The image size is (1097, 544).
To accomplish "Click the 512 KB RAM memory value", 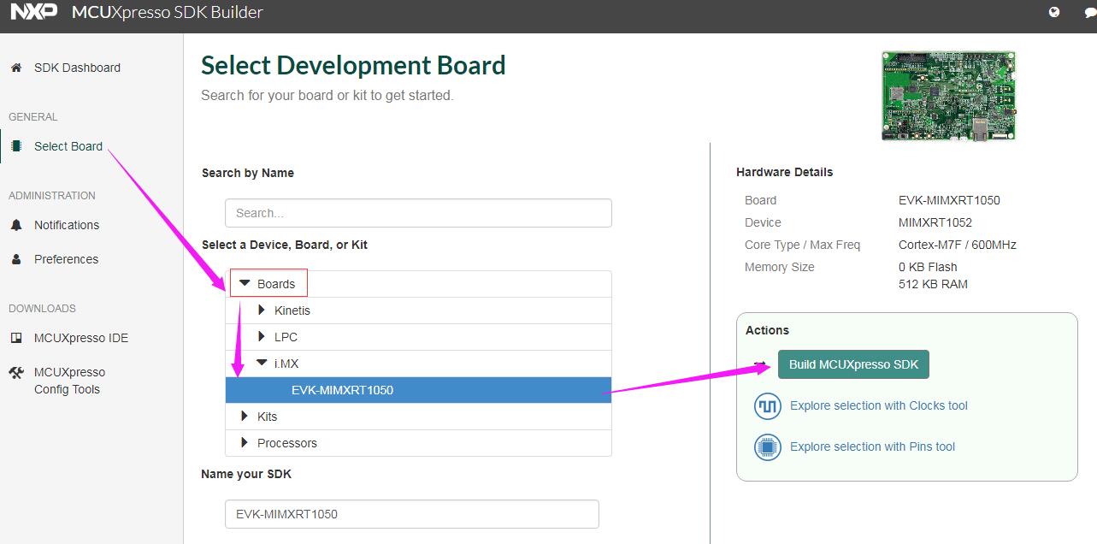I will [x=933, y=284].
